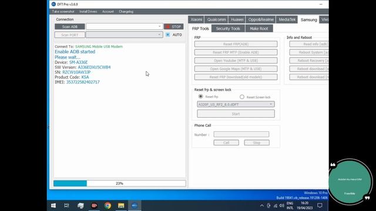Open the Changelog menu

[126, 12]
